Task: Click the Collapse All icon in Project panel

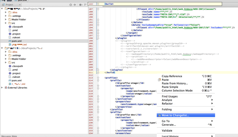Action: (x=75, y=5)
